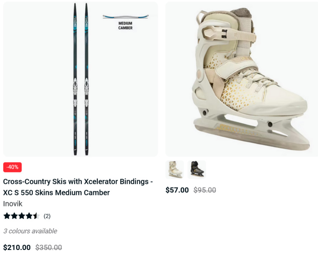The width and height of the screenshot is (318, 257).
Task: Click the crossed-out $350.00 original price
Action: [49, 247]
